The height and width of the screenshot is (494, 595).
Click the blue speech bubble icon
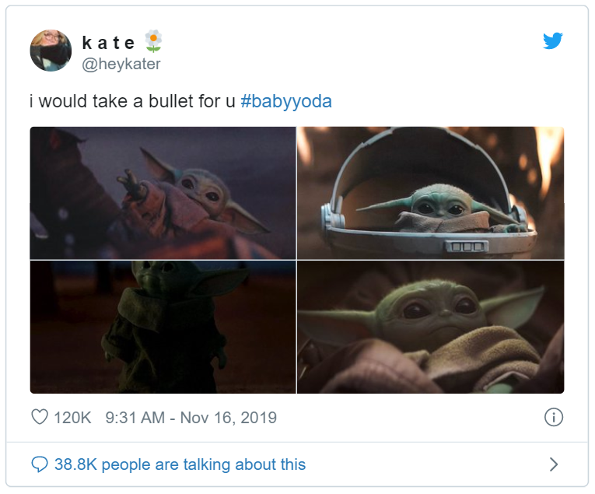pos(40,464)
